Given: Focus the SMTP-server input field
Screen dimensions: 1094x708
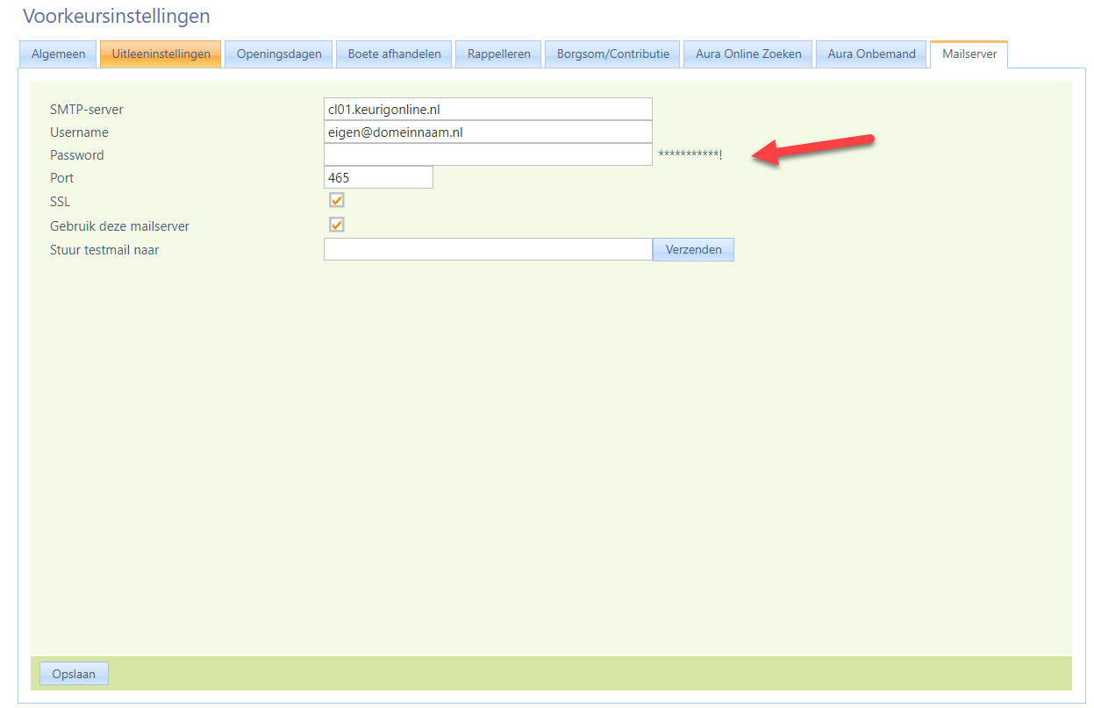Looking at the screenshot, I should click(488, 110).
